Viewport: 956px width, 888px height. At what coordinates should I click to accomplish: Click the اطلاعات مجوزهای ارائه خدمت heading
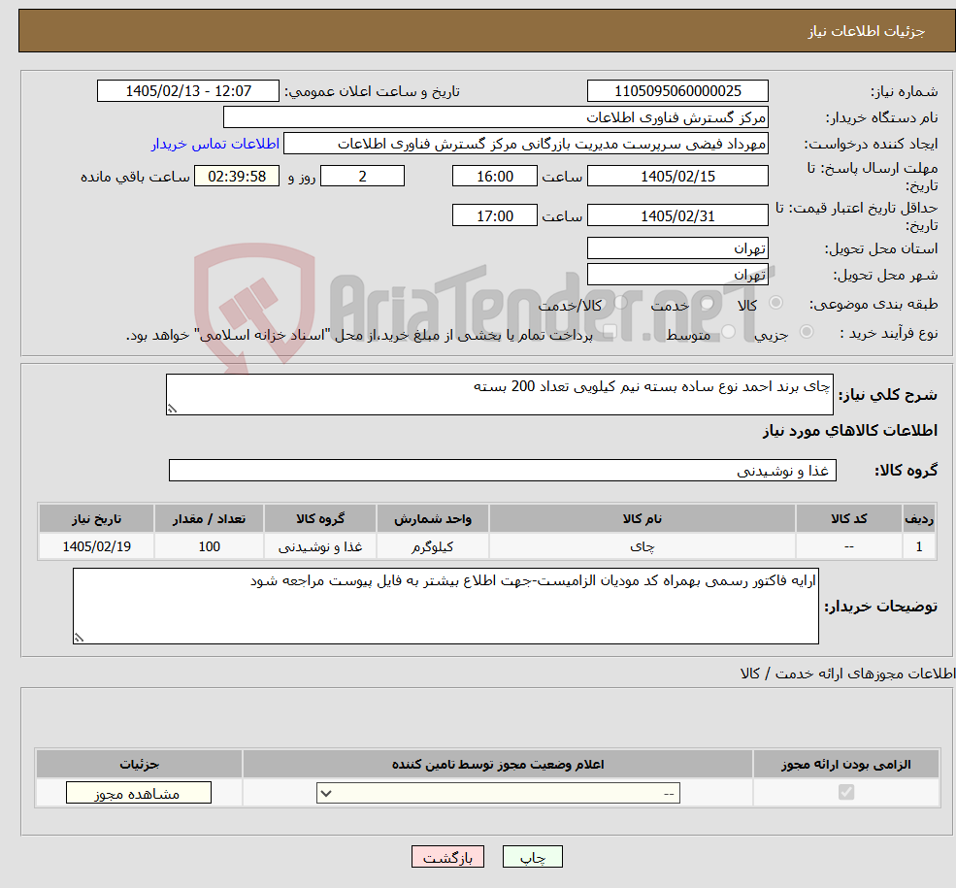pos(847,674)
